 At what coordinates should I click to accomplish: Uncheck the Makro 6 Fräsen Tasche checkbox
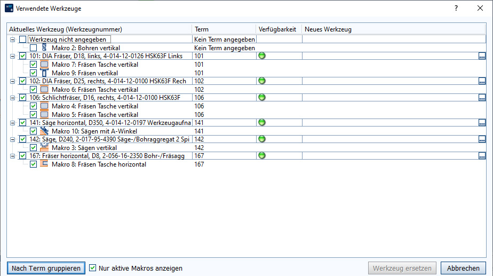[33, 89]
